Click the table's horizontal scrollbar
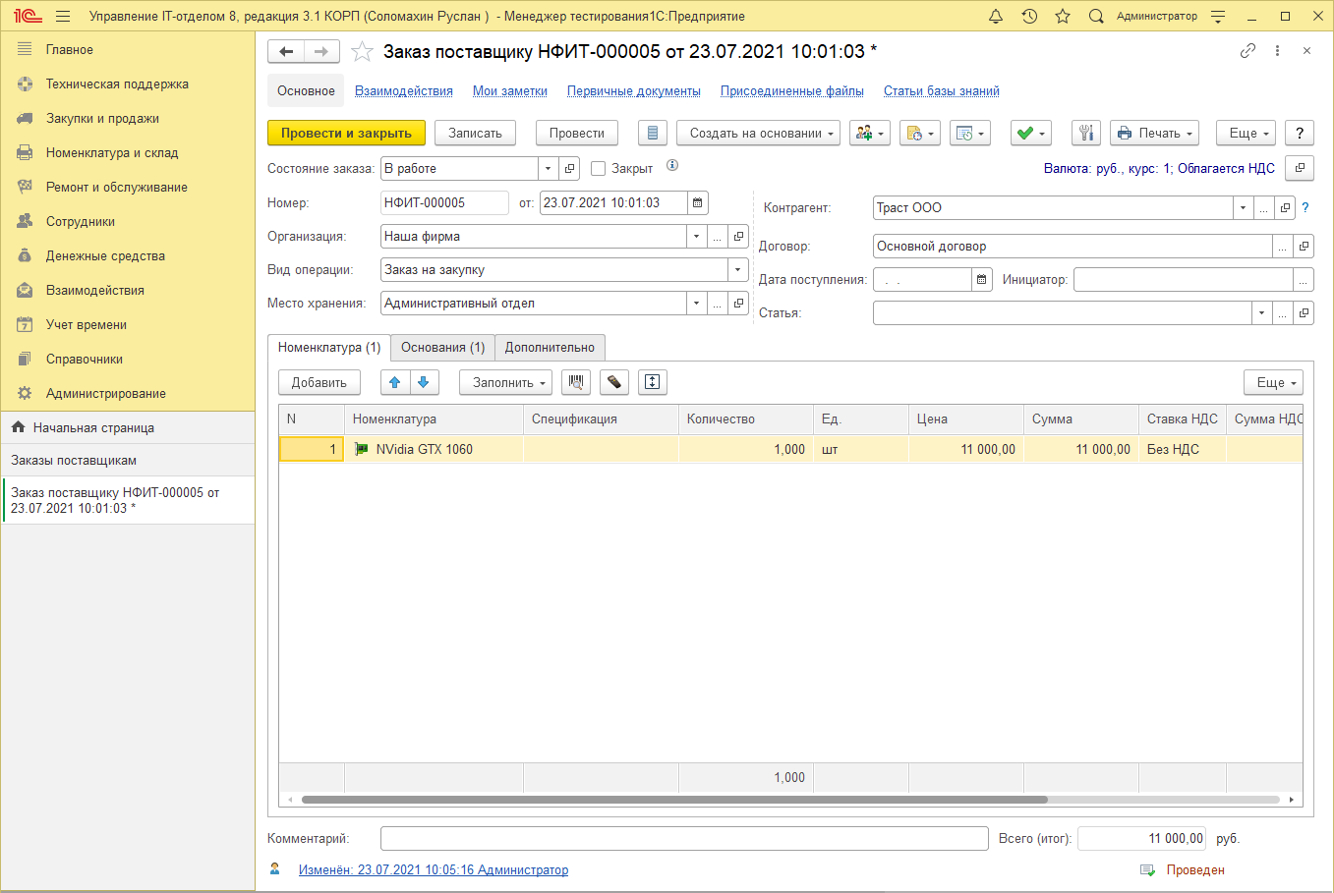Viewport: 1334px width, 893px height. click(674, 800)
